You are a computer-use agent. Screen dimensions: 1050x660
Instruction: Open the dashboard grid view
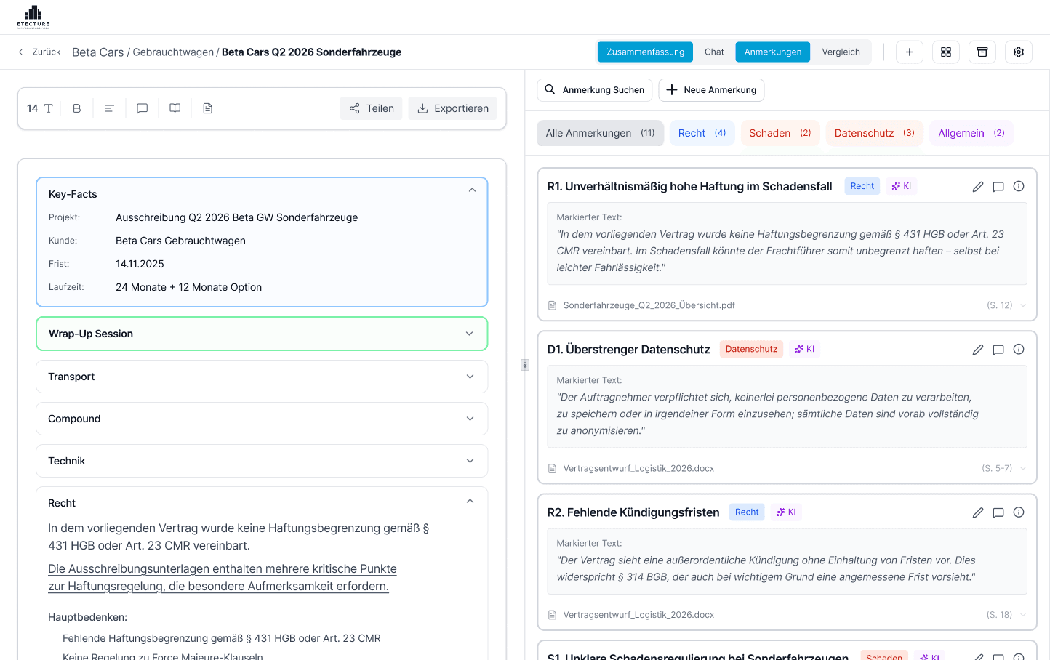pyautogui.click(x=945, y=52)
